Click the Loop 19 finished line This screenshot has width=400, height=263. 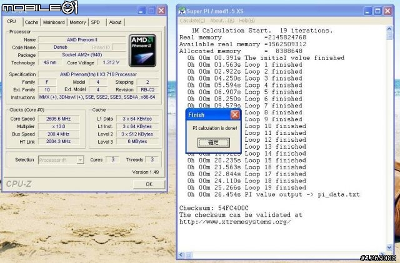[247, 188]
